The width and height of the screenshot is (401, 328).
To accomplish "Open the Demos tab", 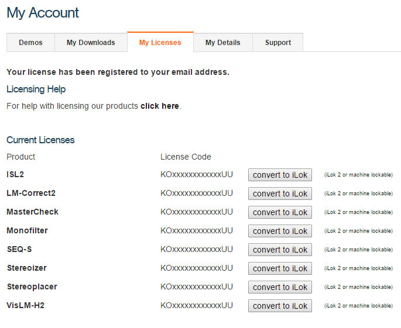I will point(30,43).
